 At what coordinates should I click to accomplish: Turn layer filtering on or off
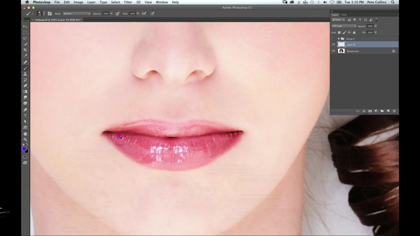(x=377, y=20)
